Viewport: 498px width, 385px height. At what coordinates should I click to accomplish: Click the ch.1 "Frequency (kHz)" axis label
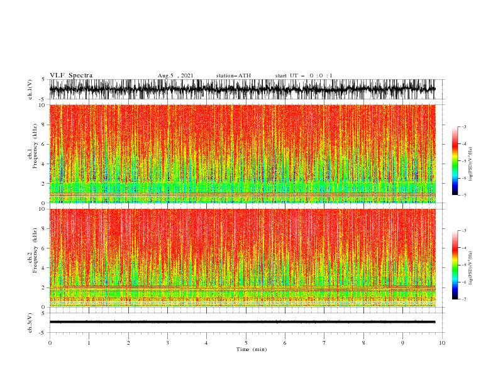35,147
